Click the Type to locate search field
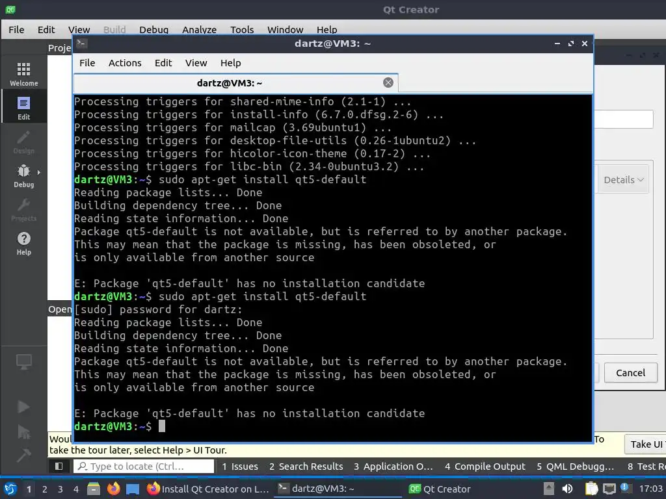666x499 pixels. (144, 467)
